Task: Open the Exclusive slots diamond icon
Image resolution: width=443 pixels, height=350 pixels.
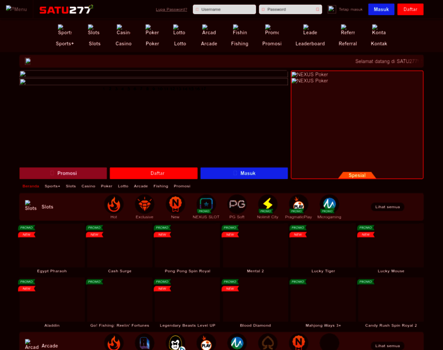Action: coord(145,204)
